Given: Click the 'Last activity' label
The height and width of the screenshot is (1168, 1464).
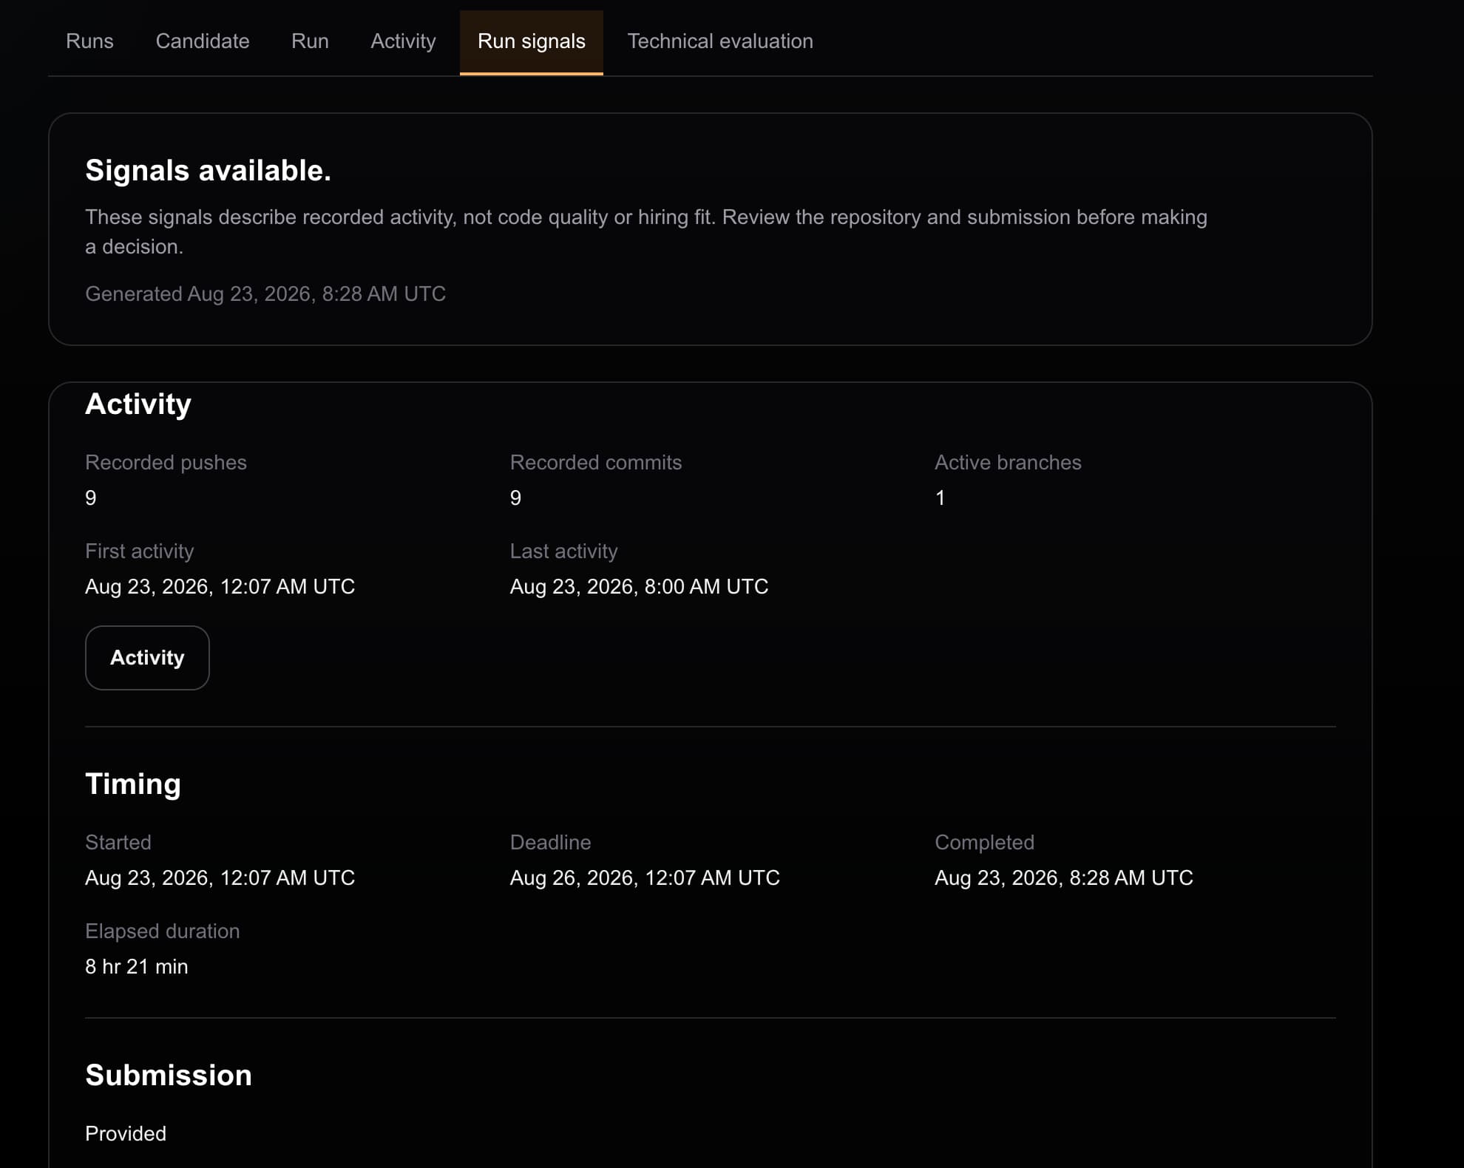Looking at the screenshot, I should point(563,551).
